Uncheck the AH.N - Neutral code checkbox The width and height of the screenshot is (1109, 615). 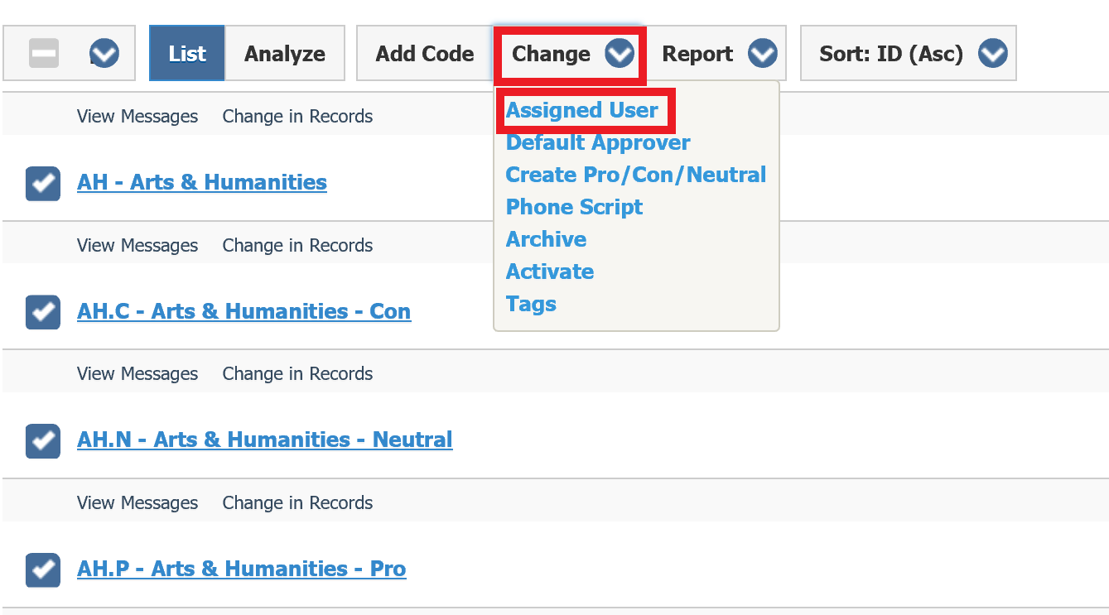click(43, 440)
